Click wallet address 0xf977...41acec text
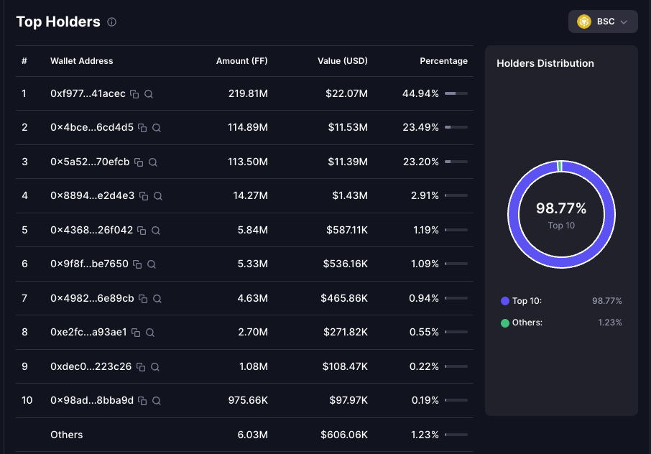 [88, 94]
